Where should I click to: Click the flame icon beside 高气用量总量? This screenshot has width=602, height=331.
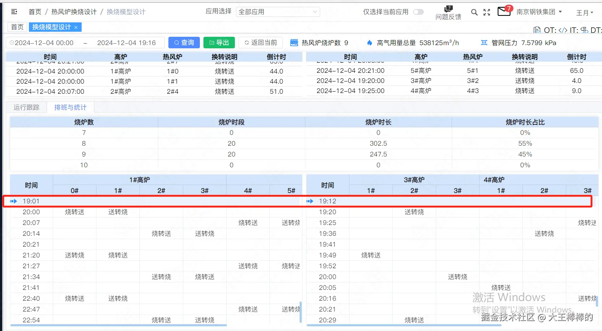click(x=369, y=43)
